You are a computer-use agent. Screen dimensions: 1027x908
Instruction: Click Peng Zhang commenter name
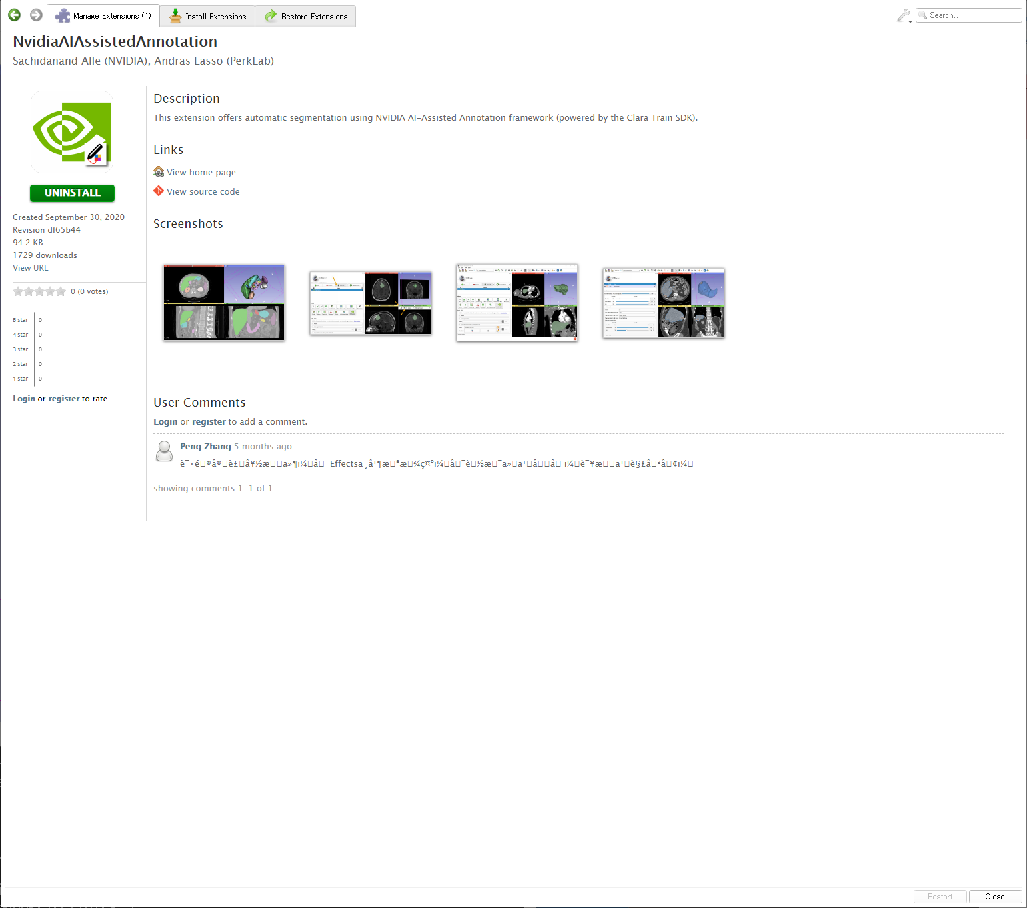[x=205, y=447]
